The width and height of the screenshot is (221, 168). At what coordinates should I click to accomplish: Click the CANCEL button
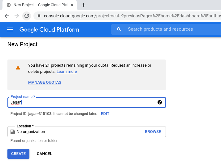[x=44, y=154]
